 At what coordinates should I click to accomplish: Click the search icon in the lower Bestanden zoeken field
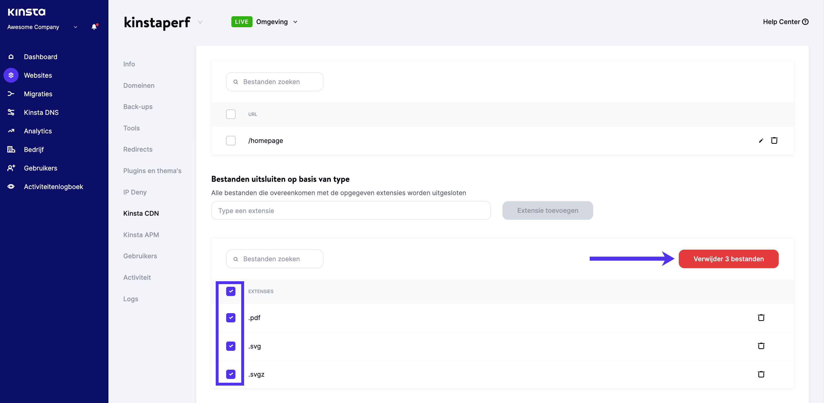coord(236,259)
